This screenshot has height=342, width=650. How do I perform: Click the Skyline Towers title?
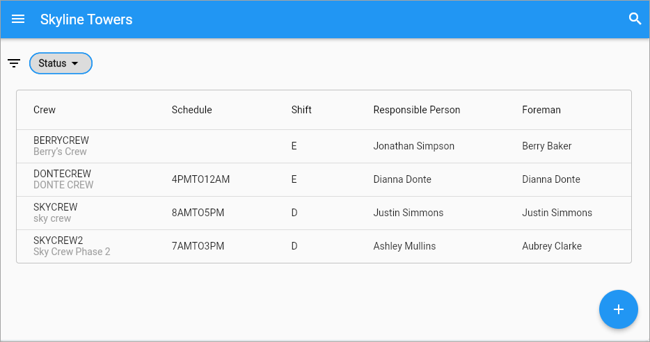86,19
